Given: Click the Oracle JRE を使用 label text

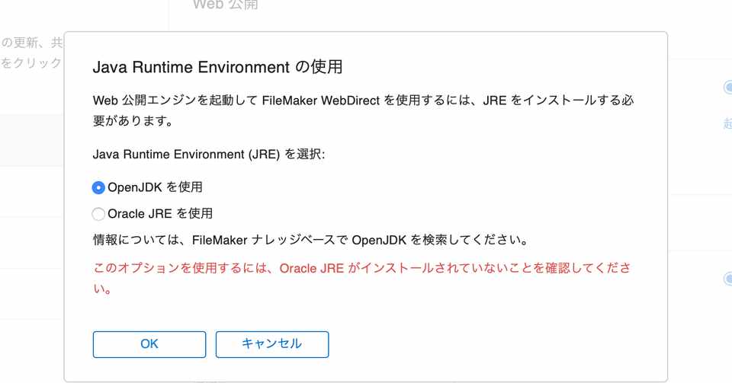Looking at the screenshot, I should click(160, 213).
